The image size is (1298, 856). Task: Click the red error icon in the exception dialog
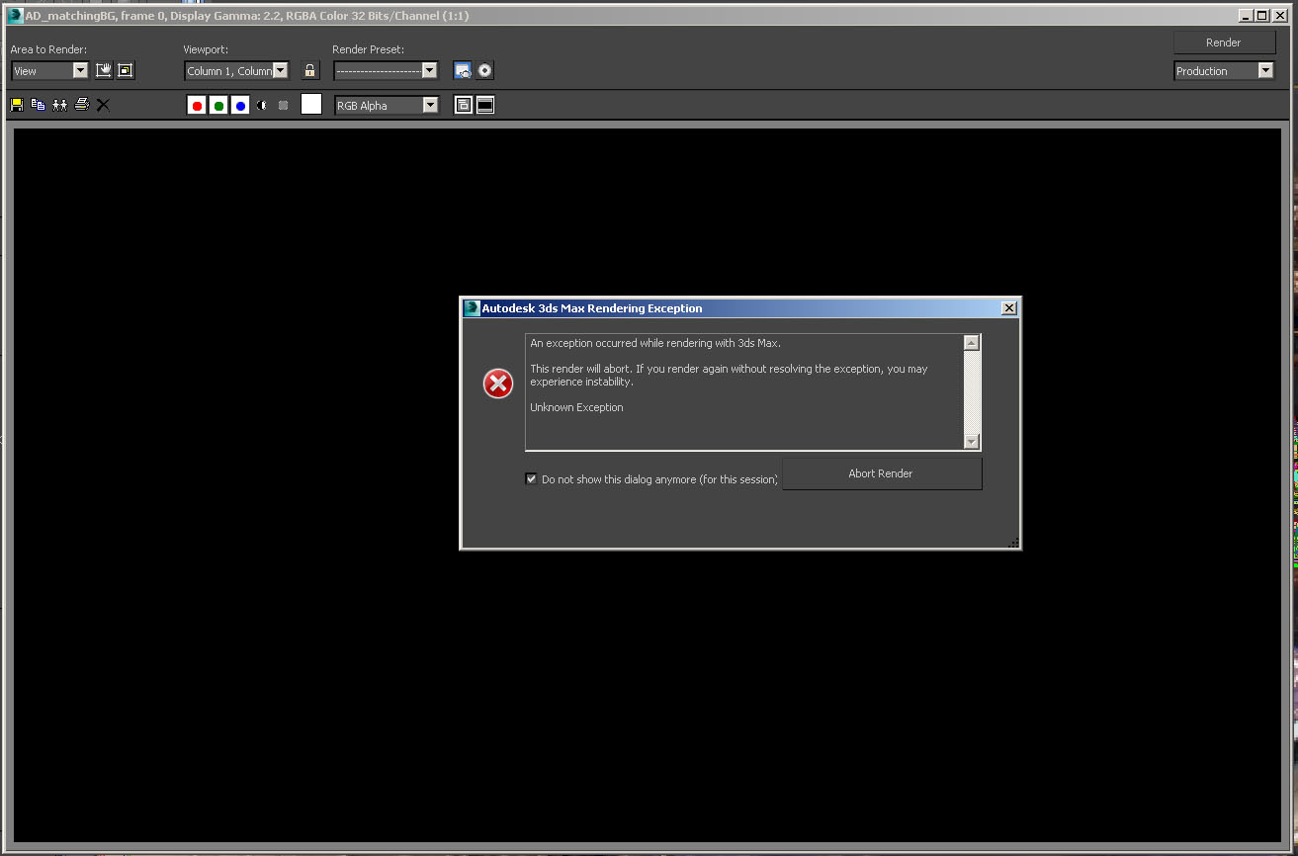click(498, 384)
